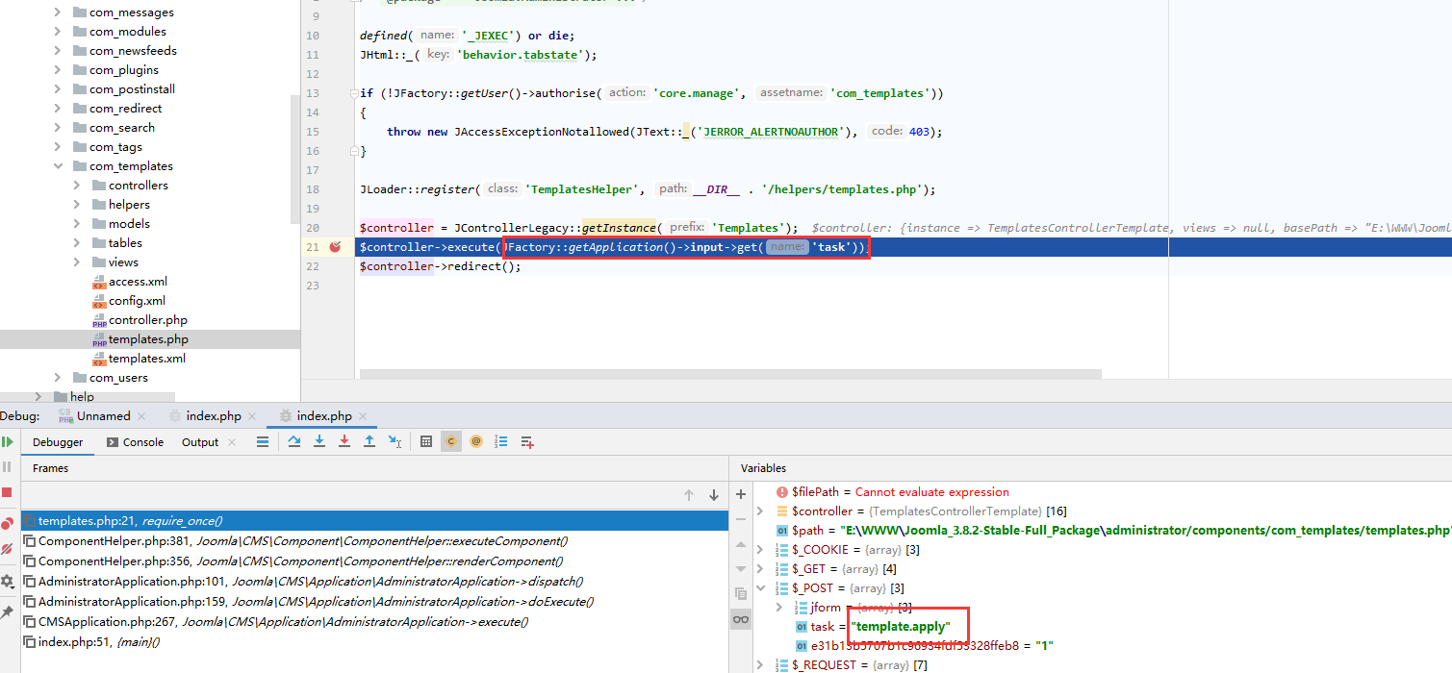Toggle the orange C constants option
The image size is (1452, 673).
(x=451, y=441)
